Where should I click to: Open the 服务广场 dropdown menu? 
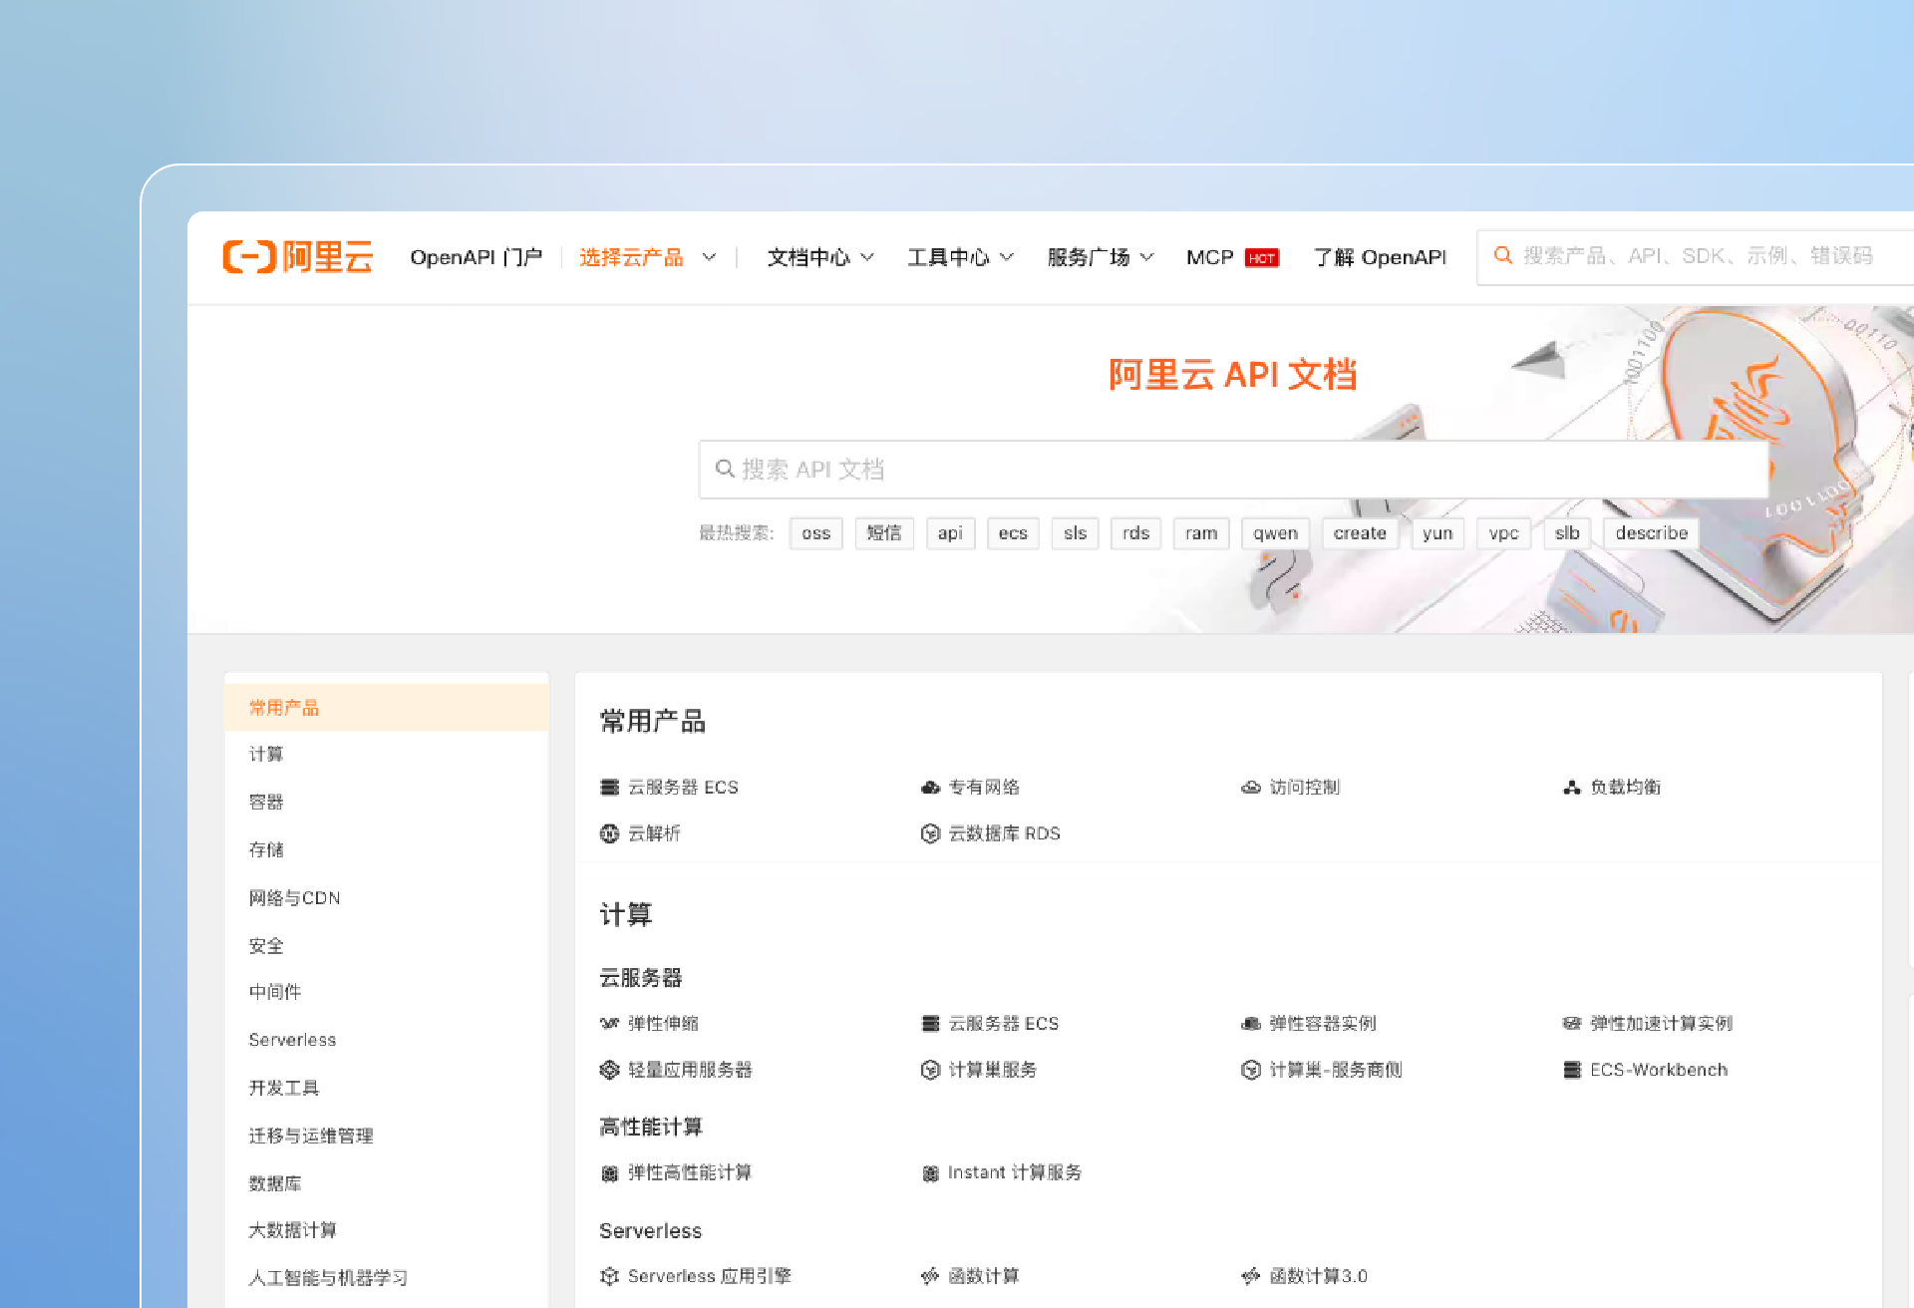(x=1101, y=257)
